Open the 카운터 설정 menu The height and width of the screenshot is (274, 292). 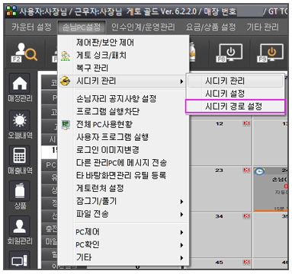31,27
